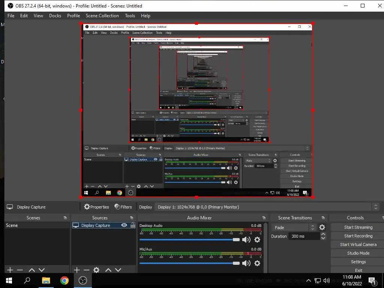Pop out the Audio Mixer dock

click(x=264, y=218)
